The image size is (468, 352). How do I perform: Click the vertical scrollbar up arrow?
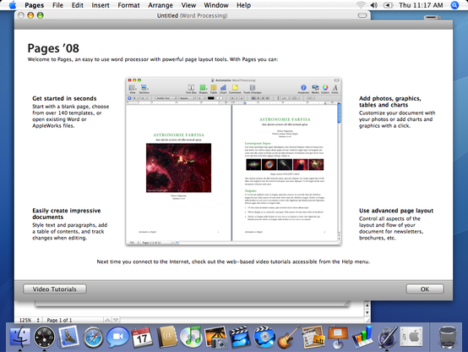(x=367, y=305)
